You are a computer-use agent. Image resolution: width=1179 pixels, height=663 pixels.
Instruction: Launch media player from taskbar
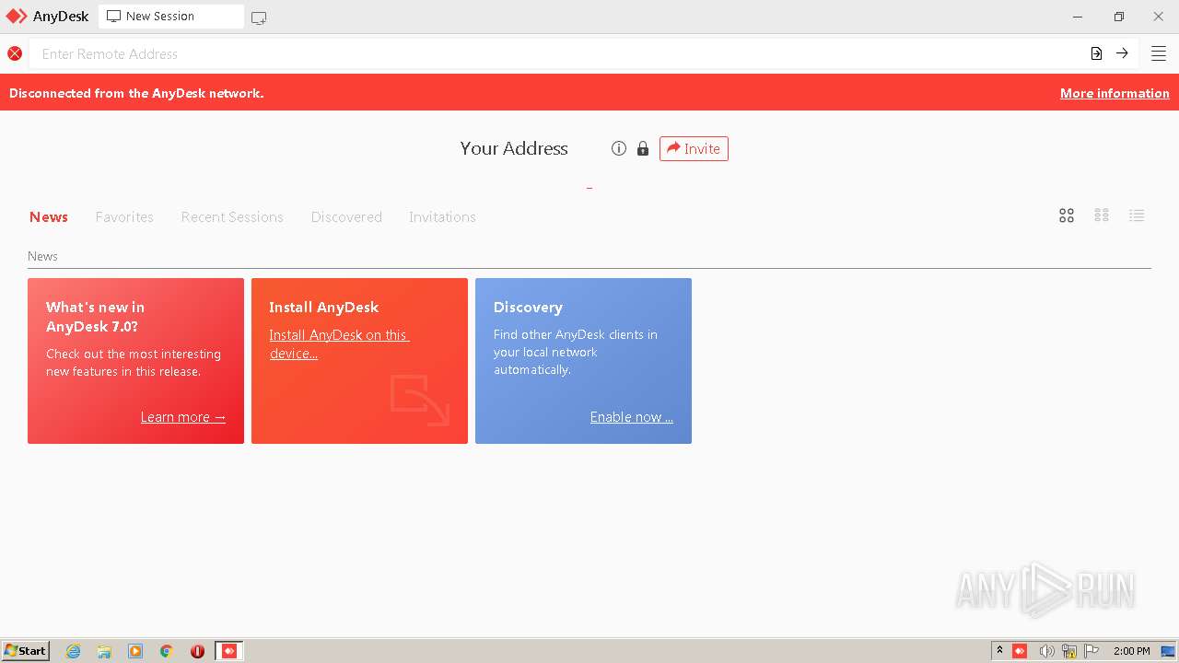click(x=135, y=651)
